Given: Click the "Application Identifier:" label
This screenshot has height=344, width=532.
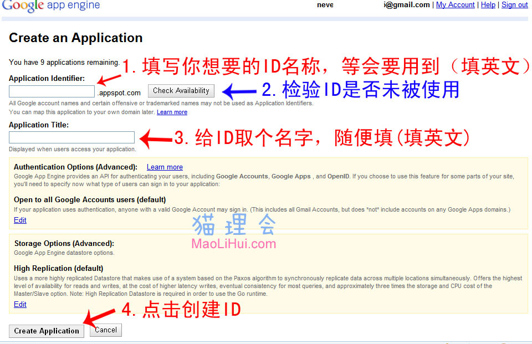Looking at the screenshot, I should (x=47, y=78).
